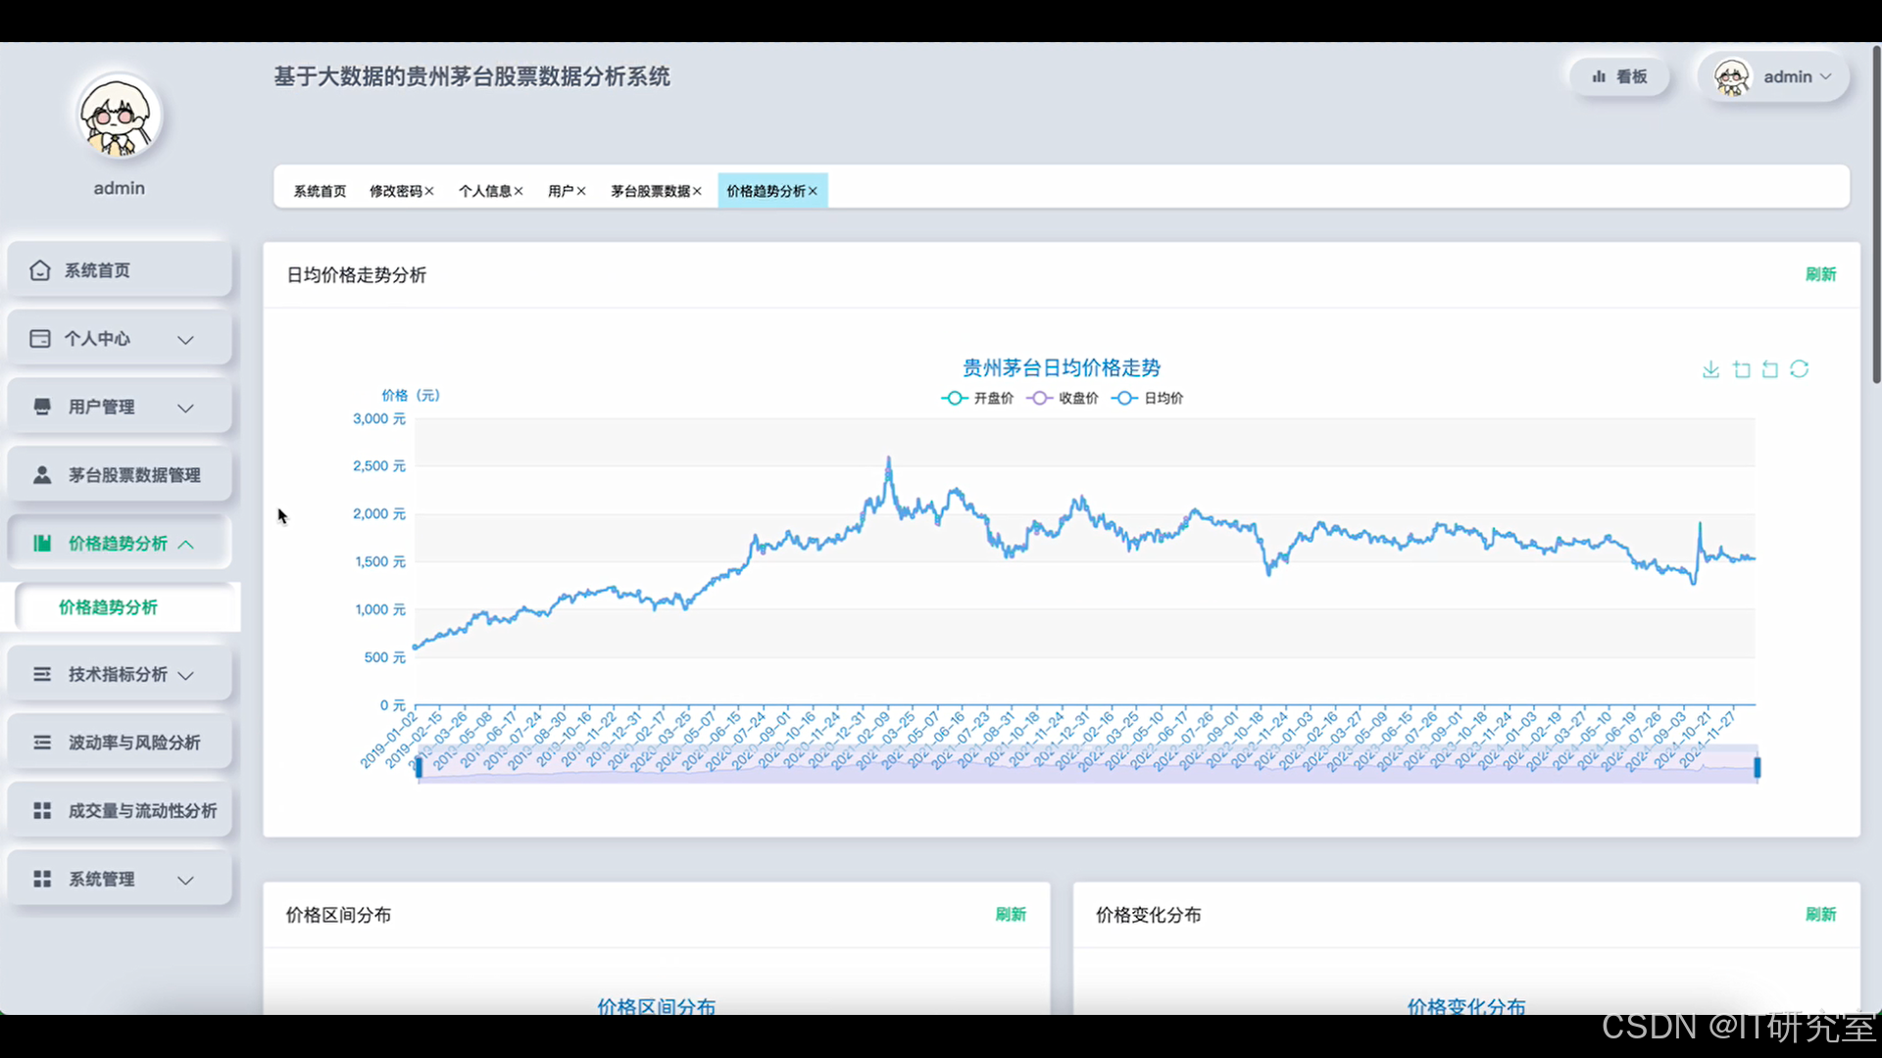
Task: Click the bar chart icon in 看板 button
Action: [1600, 76]
